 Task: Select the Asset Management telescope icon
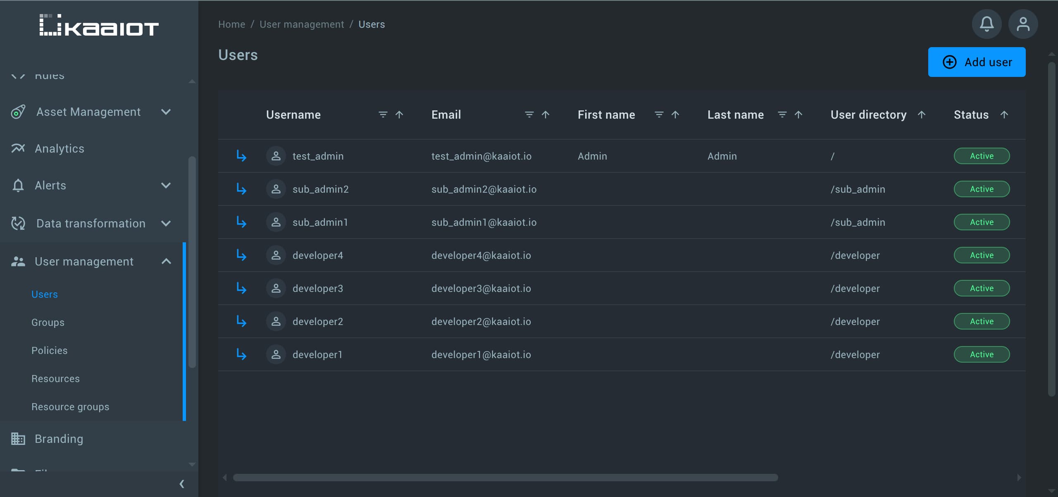18,112
